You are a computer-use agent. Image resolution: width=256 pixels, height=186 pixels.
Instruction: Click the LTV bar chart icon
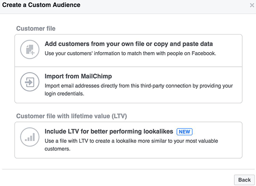[x=30, y=137]
